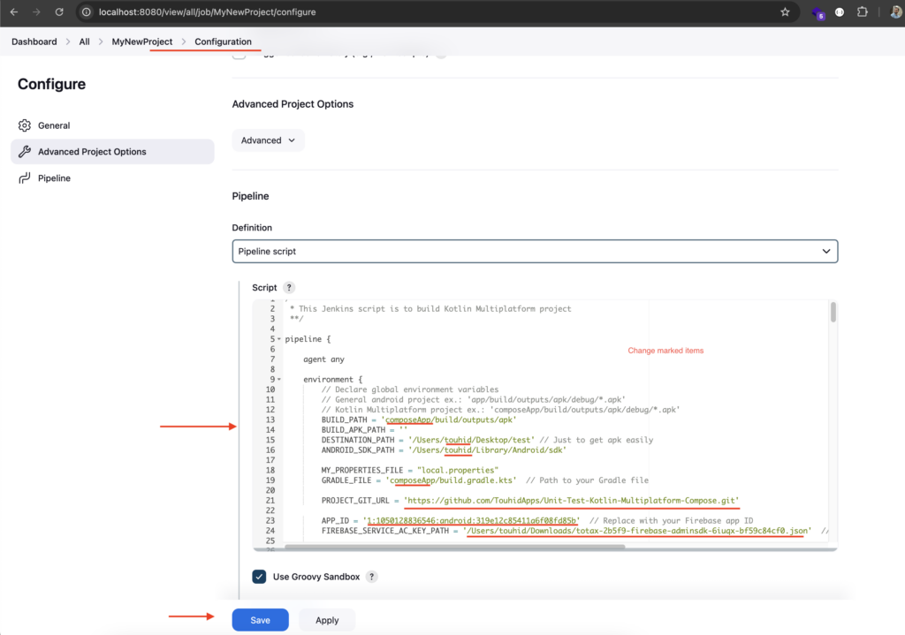Click the Save button
Screen dimensions: 905x635
click(261, 620)
